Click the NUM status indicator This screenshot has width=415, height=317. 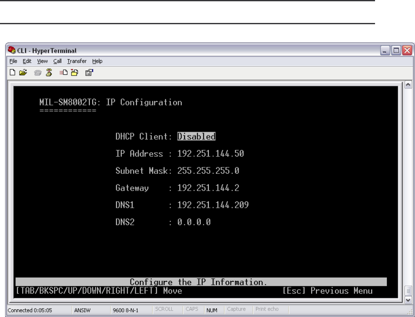click(212, 310)
